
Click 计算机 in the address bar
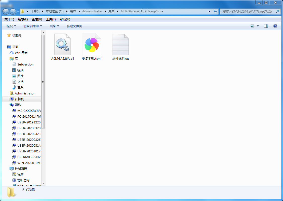coord(35,11)
